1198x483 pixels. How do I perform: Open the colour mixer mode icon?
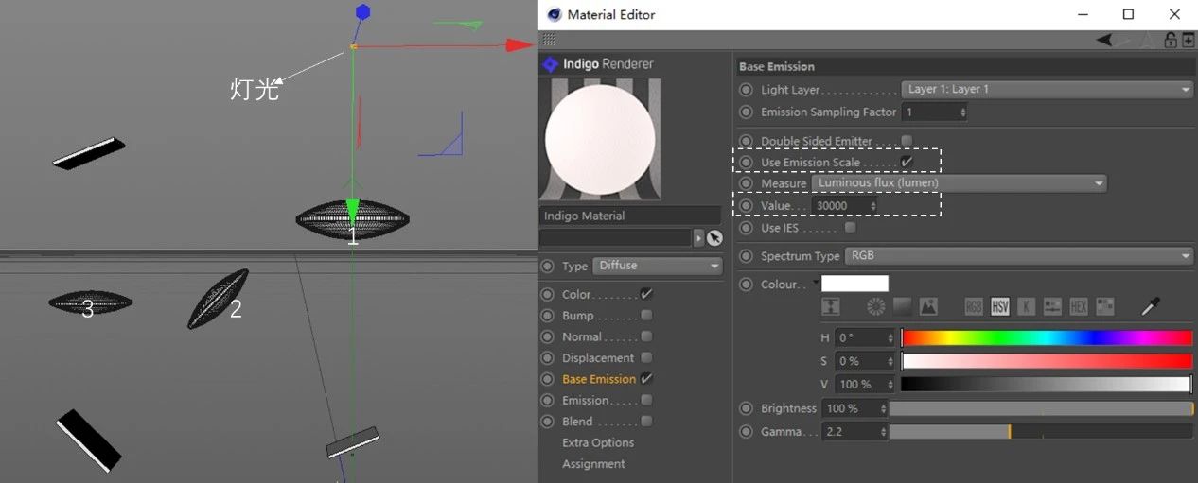pos(1052,306)
